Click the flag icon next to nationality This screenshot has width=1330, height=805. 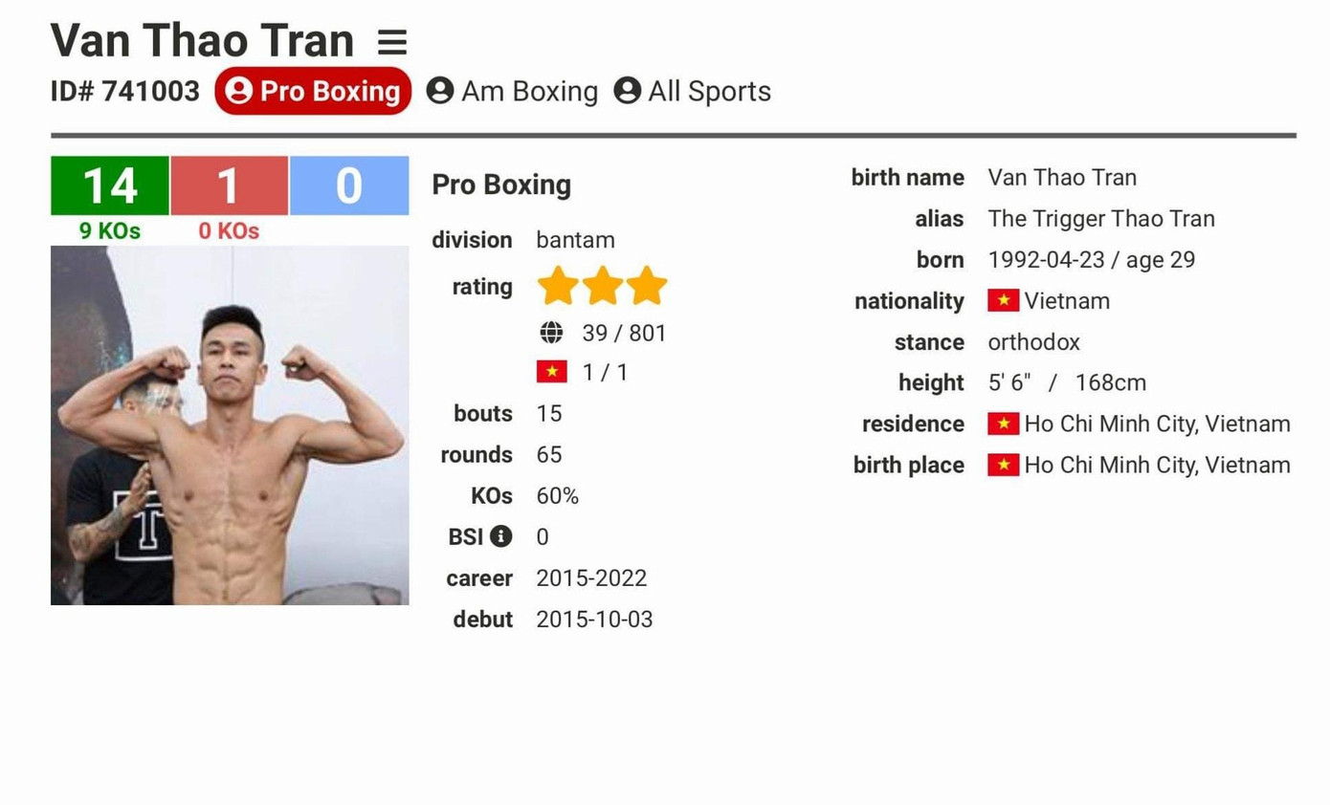point(1003,301)
